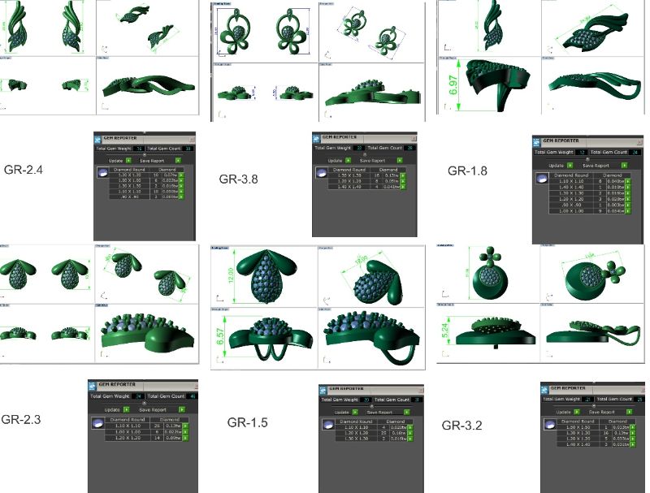This screenshot has height=493, width=650.
Task: Click green arrow on 1.40 X 1.40 row, GR-3.2
Action: click(x=633, y=444)
